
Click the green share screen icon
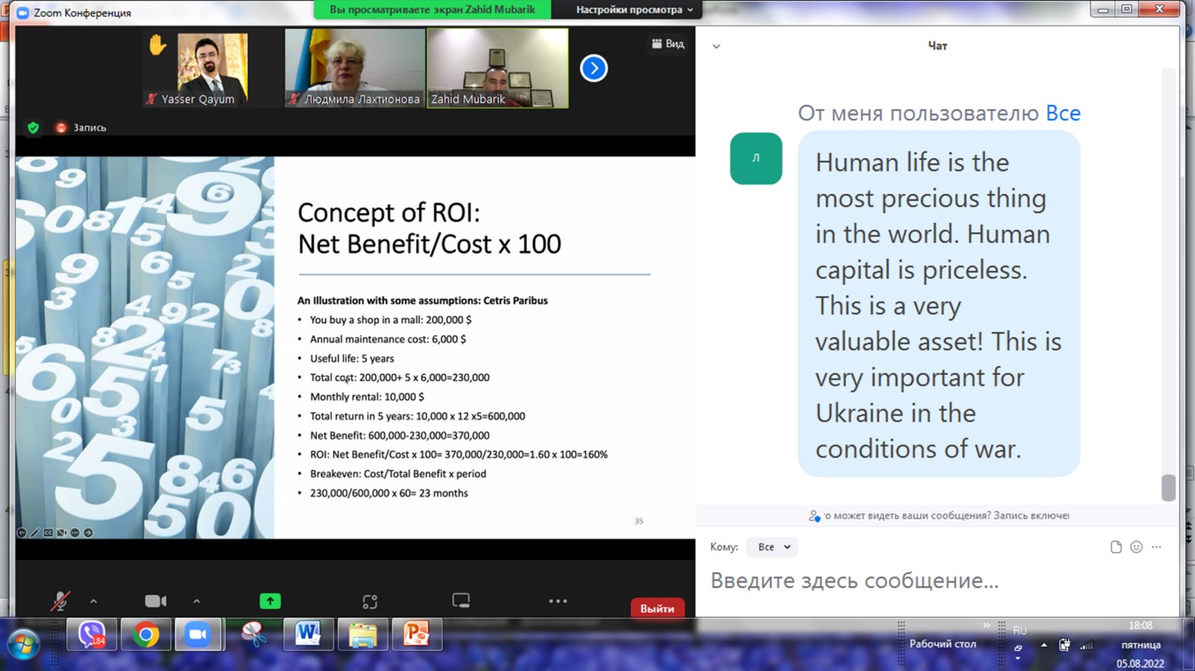[270, 601]
